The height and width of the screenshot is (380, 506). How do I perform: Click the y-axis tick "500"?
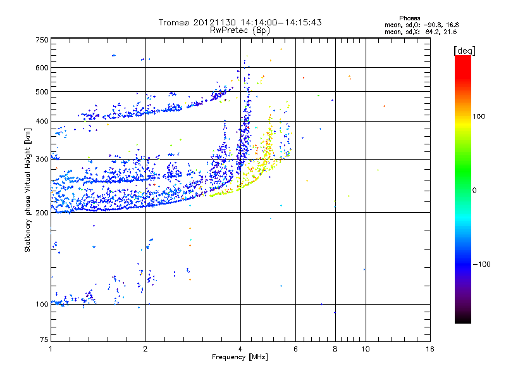pos(42,92)
